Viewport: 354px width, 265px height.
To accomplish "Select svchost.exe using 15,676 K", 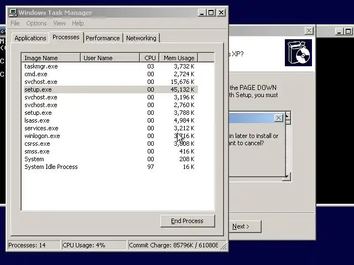I will click(x=111, y=82).
